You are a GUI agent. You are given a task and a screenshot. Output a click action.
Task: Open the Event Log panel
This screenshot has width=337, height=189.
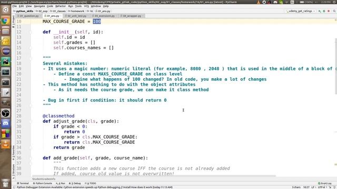(x=325, y=183)
